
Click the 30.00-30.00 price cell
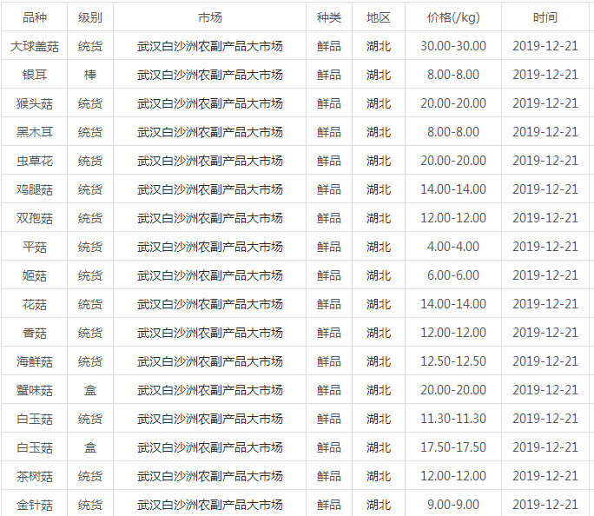pyautogui.click(x=453, y=46)
